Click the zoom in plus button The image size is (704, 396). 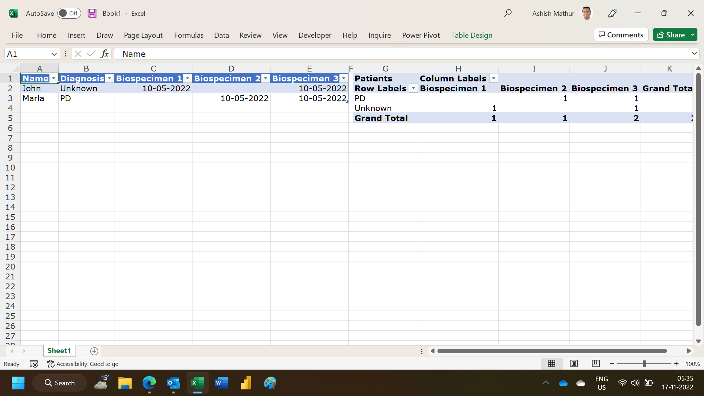676,364
